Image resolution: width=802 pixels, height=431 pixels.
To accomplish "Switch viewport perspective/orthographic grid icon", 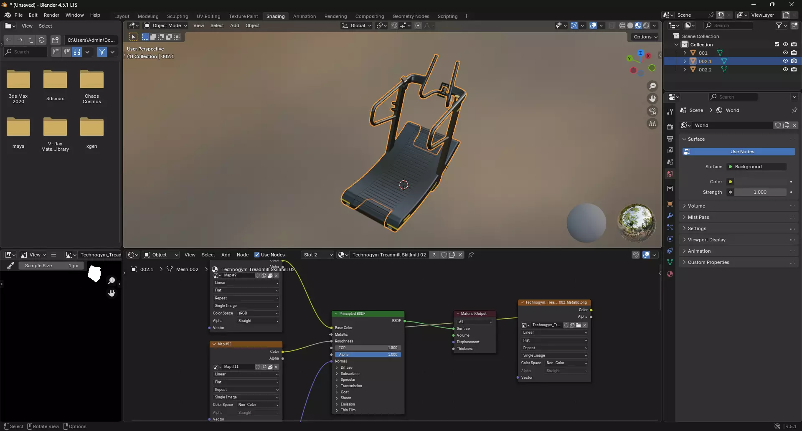I will tap(652, 124).
